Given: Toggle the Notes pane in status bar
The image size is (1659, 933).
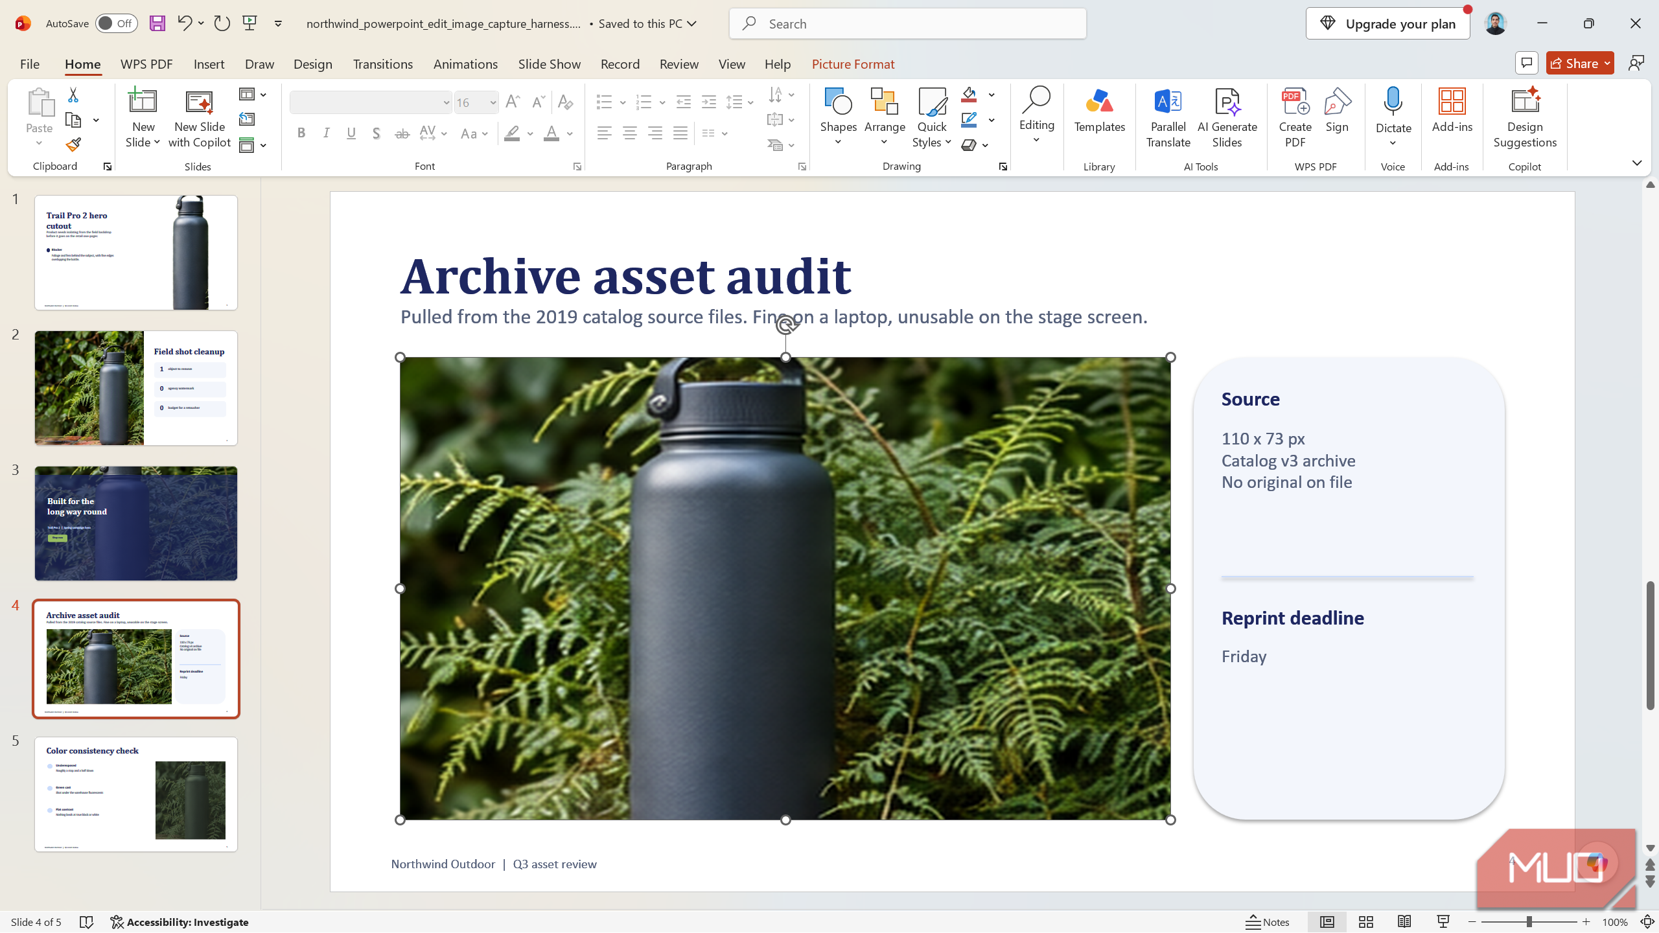Looking at the screenshot, I should tap(1268, 922).
